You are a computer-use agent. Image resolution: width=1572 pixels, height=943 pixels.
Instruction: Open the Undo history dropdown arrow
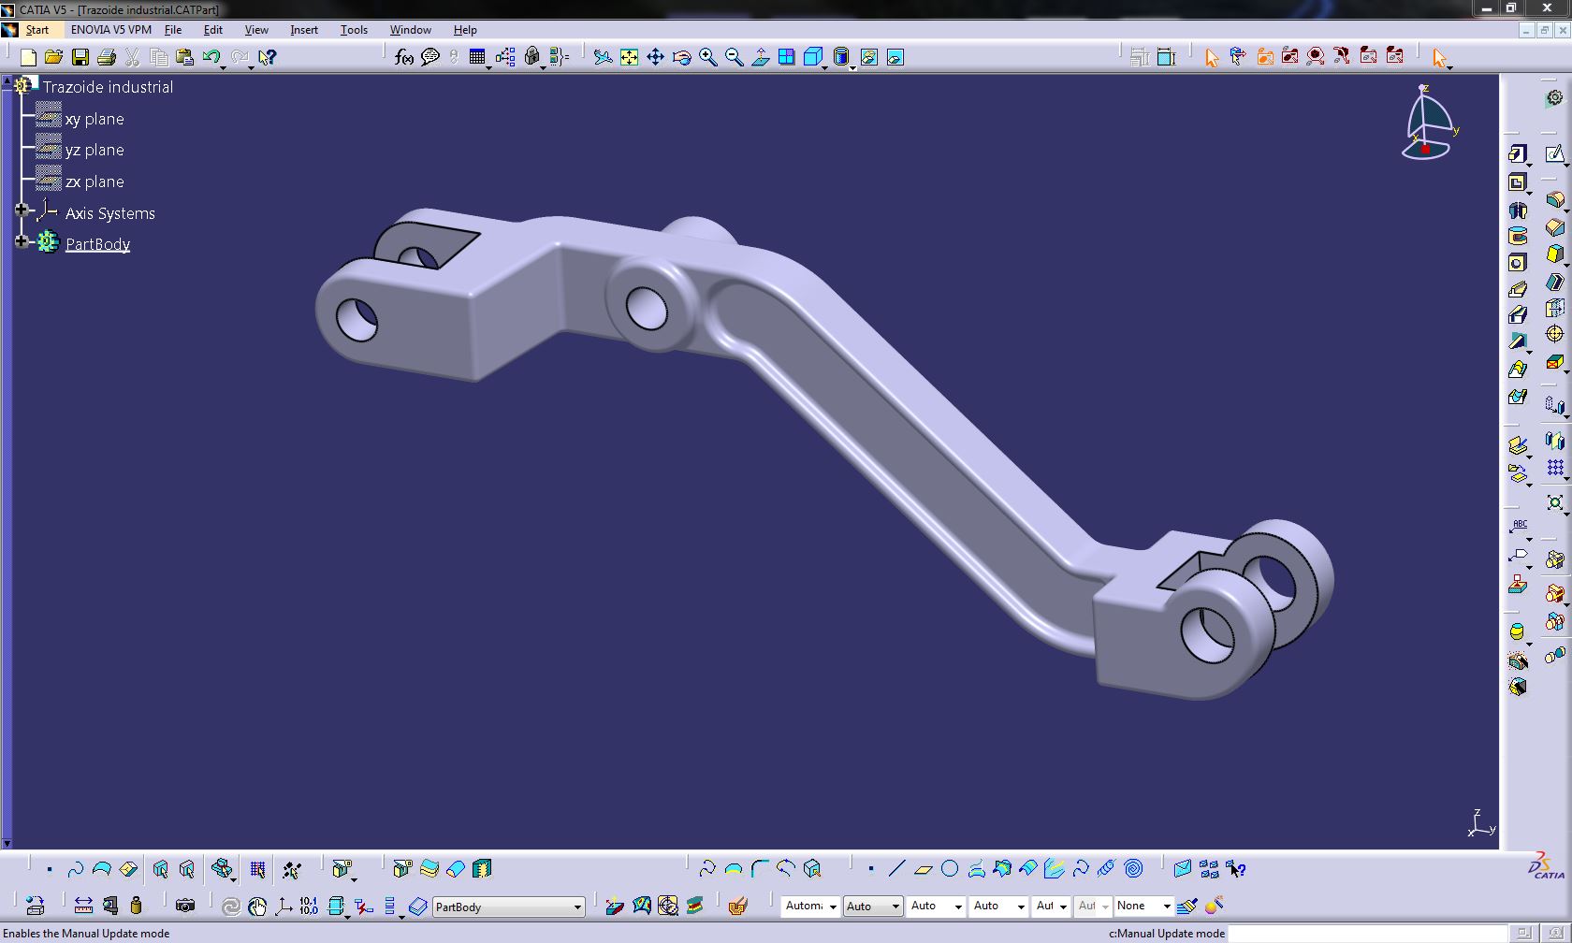click(224, 68)
